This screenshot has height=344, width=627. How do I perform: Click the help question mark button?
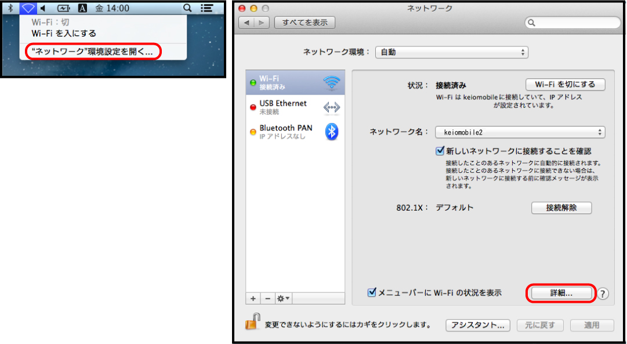point(603,294)
